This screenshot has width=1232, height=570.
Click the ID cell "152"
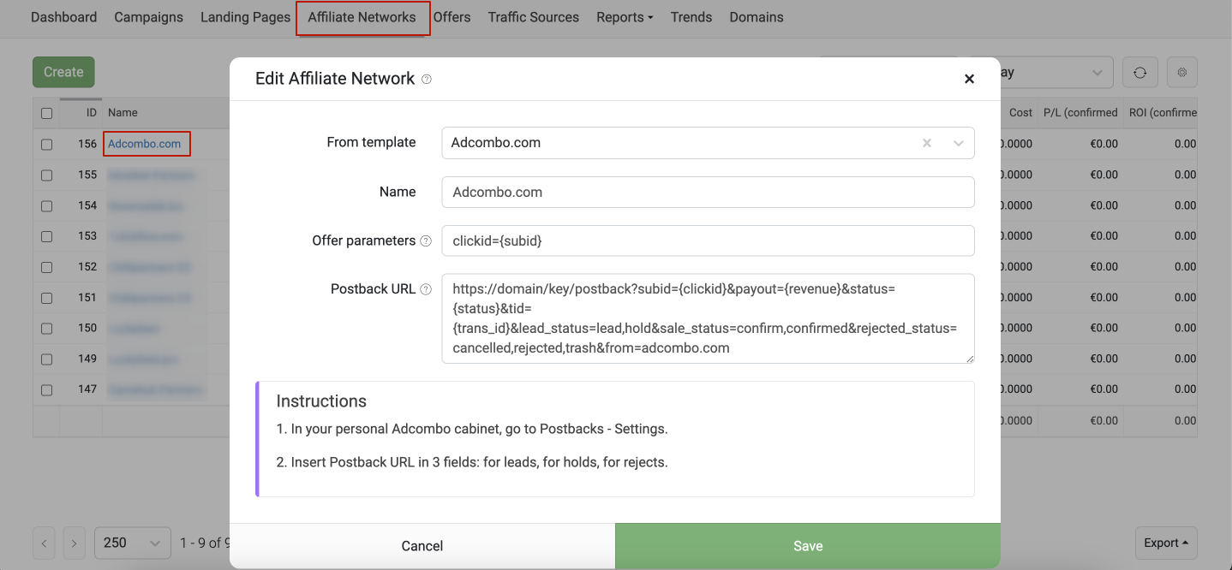tap(87, 267)
